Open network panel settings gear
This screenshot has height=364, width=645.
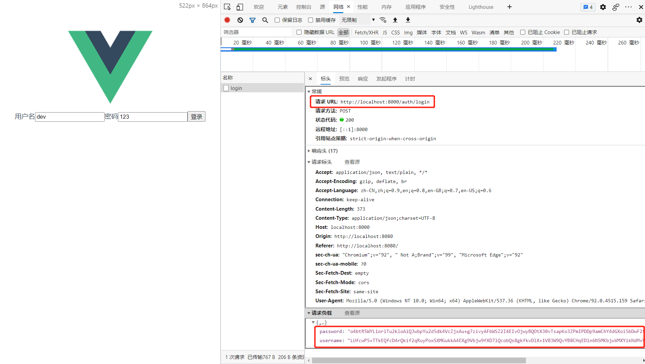(x=639, y=20)
